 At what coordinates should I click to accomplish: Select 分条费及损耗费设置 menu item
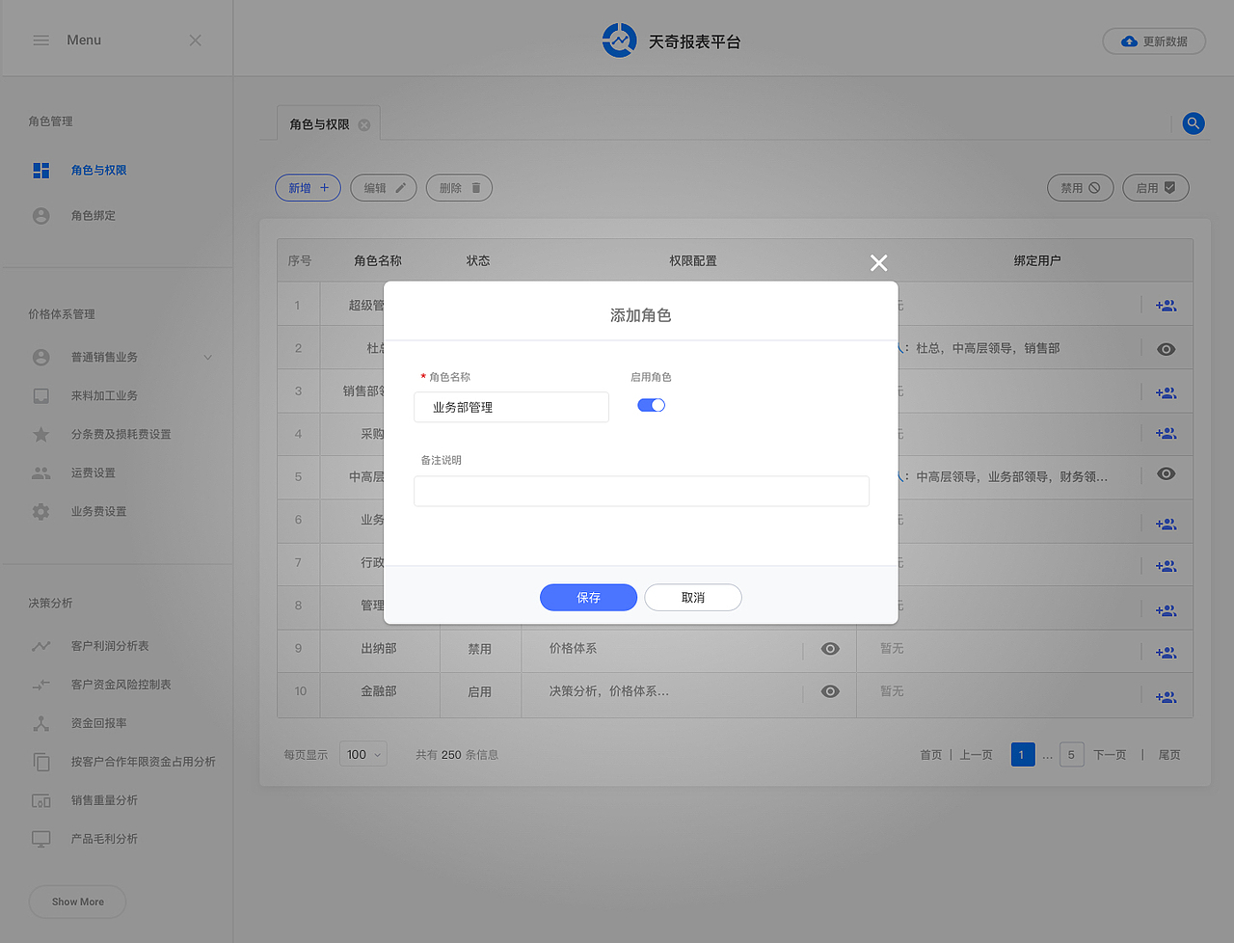pos(121,435)
